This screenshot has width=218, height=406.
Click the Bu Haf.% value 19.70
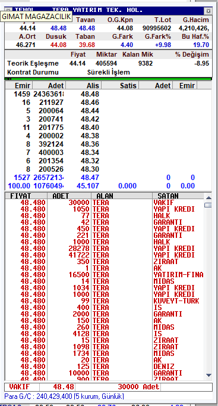tap(201, 45)
